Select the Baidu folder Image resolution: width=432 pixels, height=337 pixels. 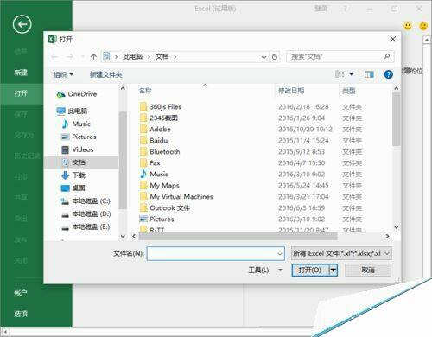tap(154, 141)
